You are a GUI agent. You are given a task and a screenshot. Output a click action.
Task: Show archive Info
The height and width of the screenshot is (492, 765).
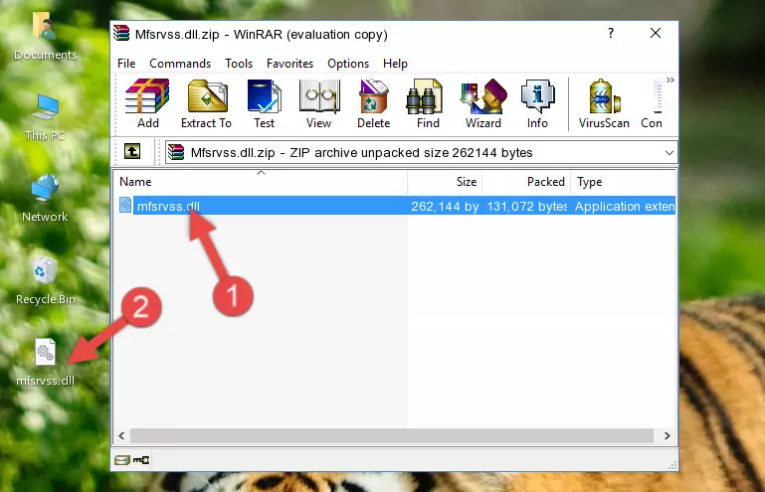click(x=537, y=103)
